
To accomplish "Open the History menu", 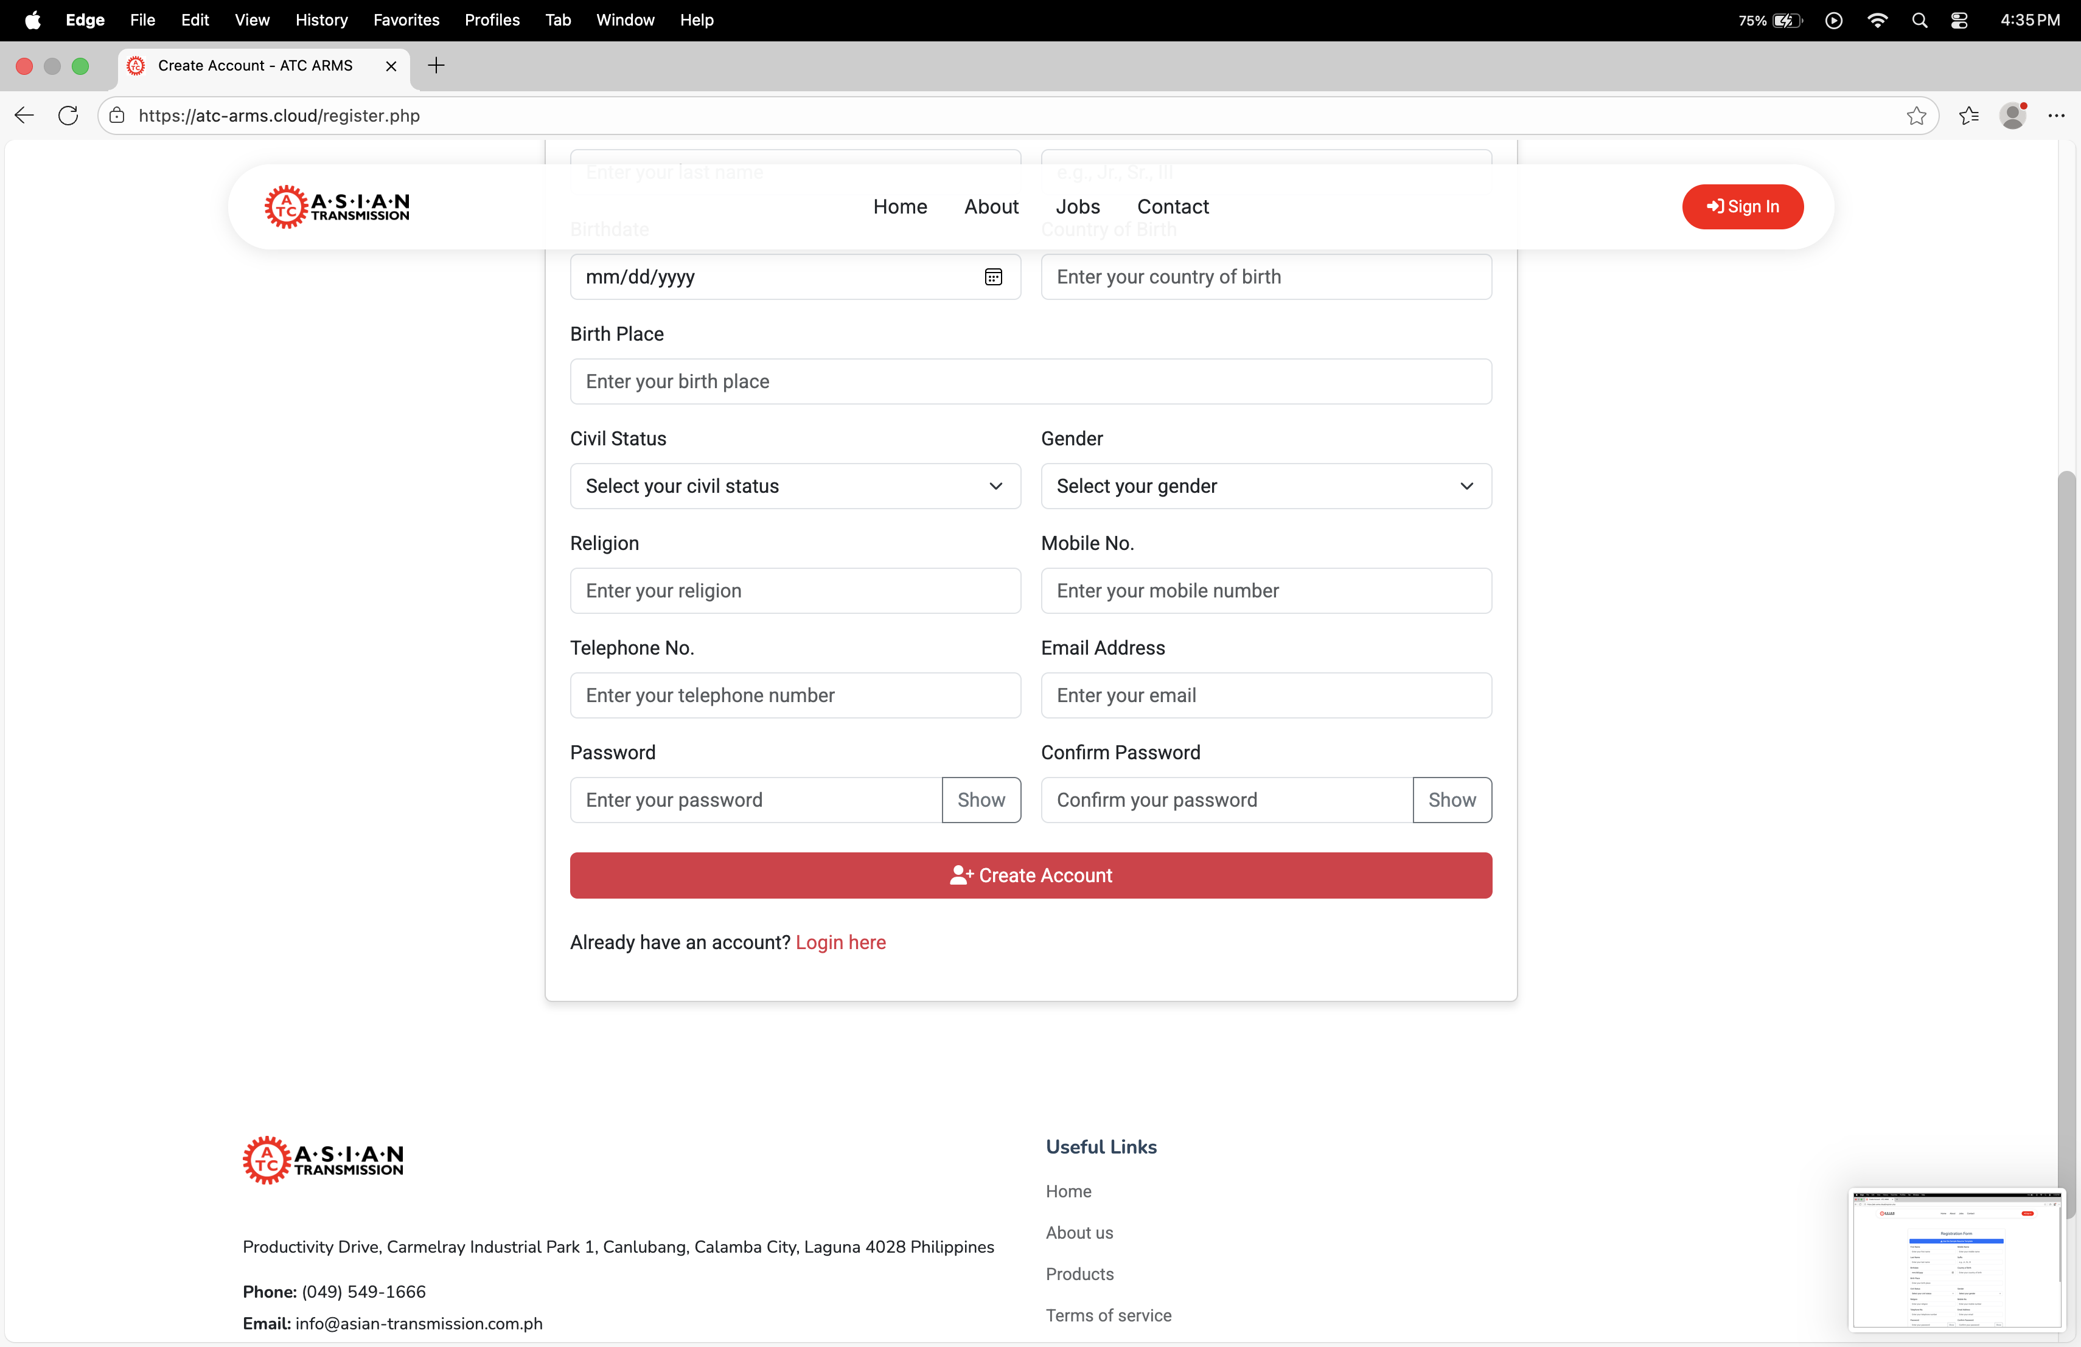I will click(321, 20).
